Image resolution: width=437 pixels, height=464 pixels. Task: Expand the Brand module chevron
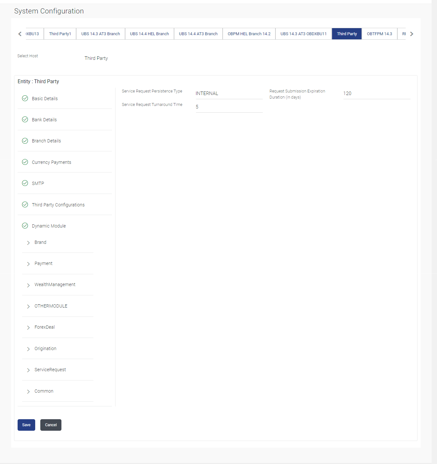[28, 243]
